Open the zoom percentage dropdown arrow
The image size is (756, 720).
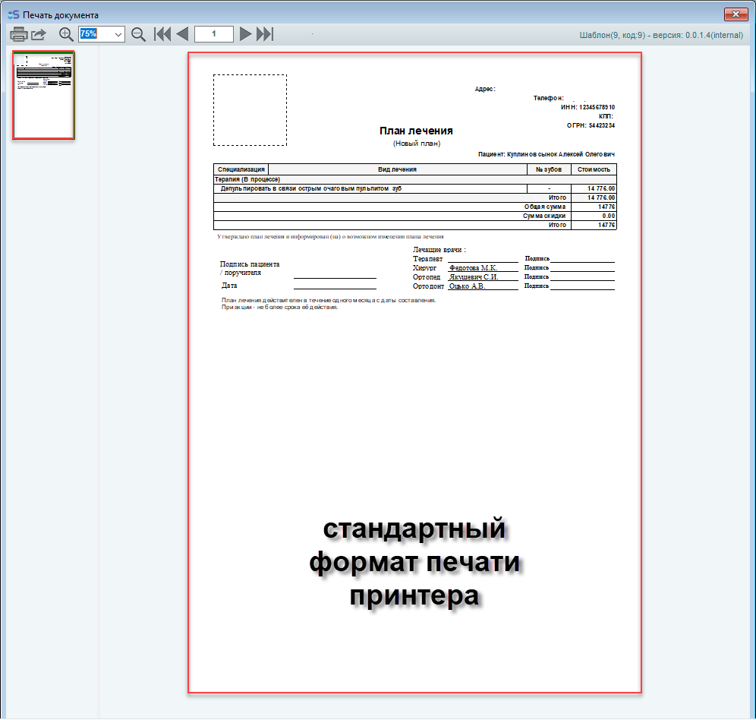point(118,34)
